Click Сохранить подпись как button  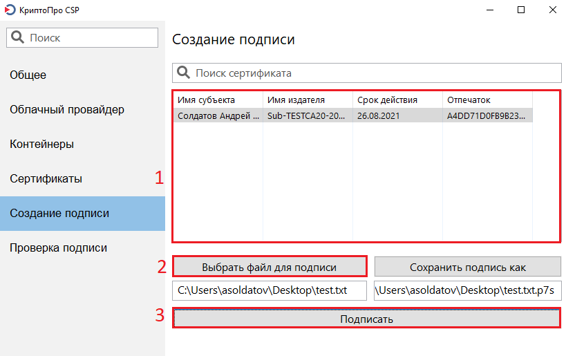pyautogui.click(x=467, y=267)
